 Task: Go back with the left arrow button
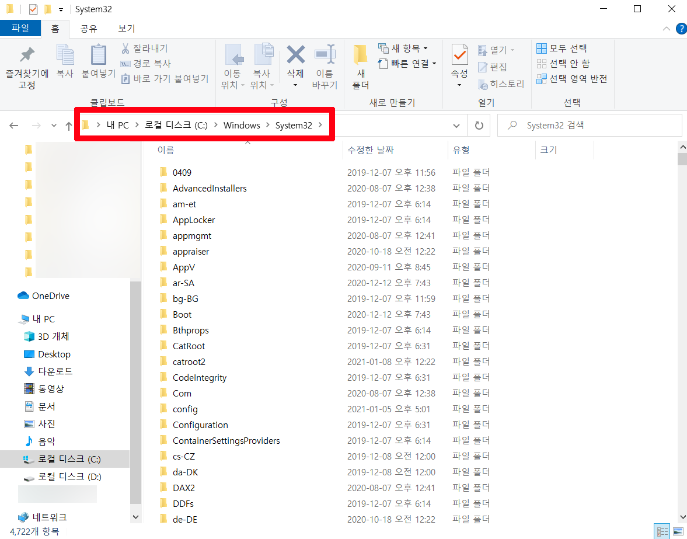pos(14,126)
